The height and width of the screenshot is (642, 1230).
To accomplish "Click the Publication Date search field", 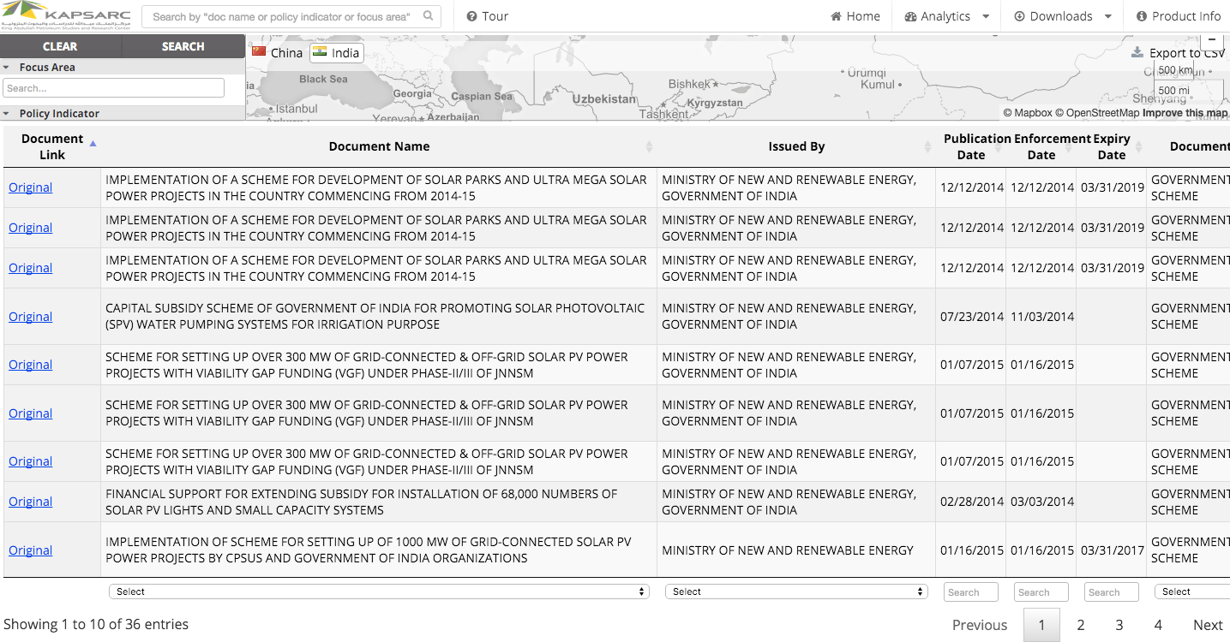I will point(971,591).
